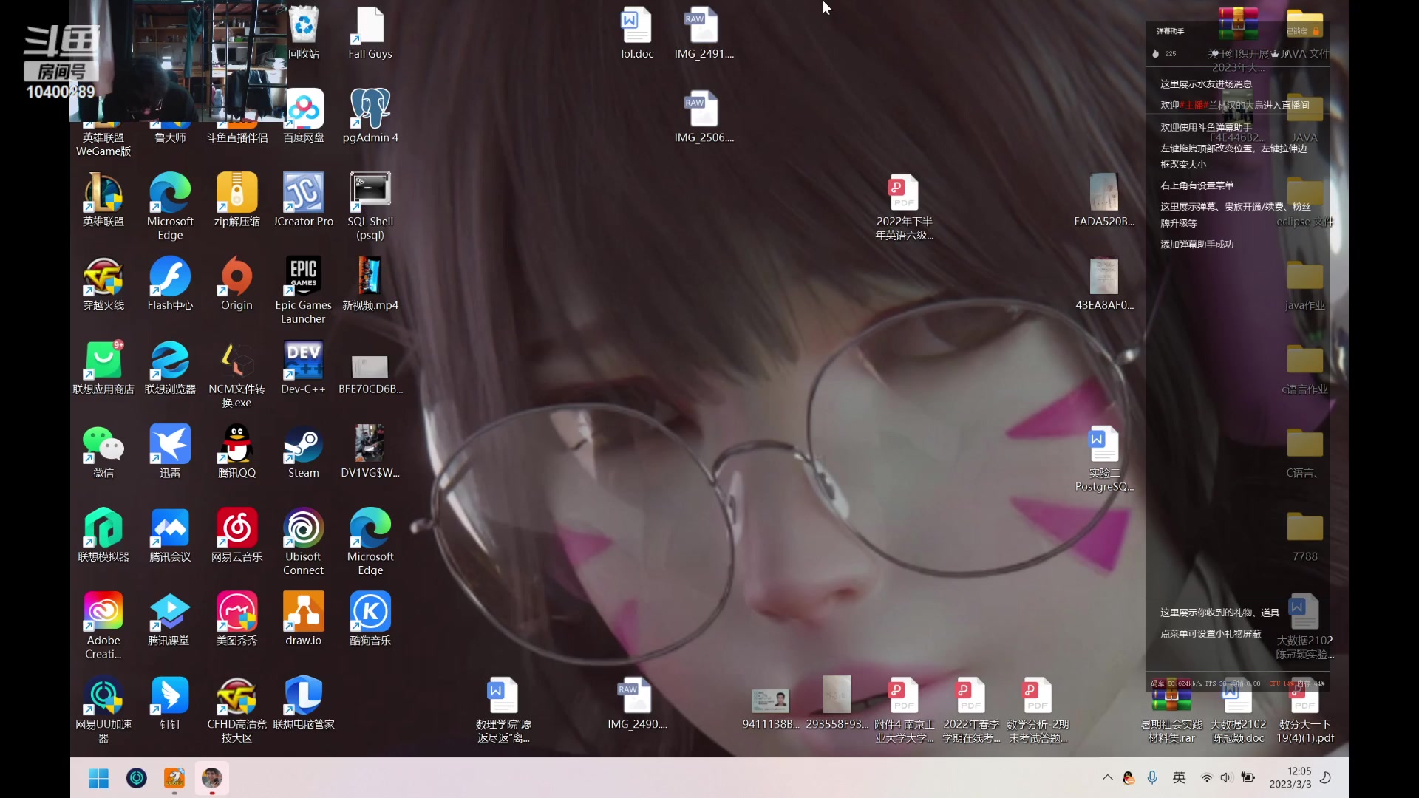Open the Wi-Fi network status icon
The image size is (1419, 798).
click(1206, 777)
